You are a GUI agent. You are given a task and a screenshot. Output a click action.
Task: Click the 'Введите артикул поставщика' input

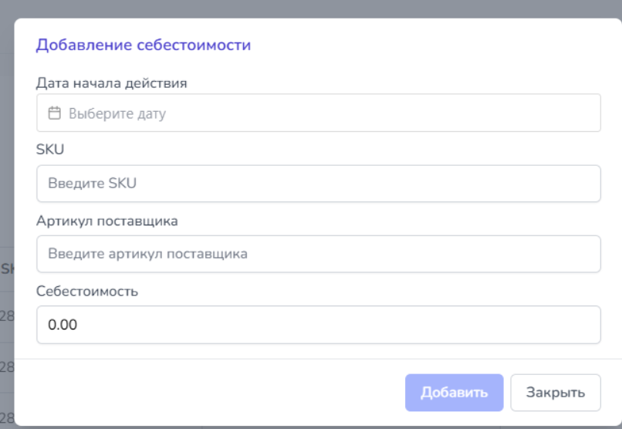pos(318,254)
